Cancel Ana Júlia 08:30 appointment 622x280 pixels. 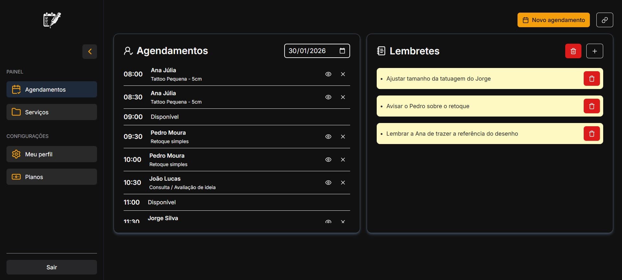click(x=343, y=97)
